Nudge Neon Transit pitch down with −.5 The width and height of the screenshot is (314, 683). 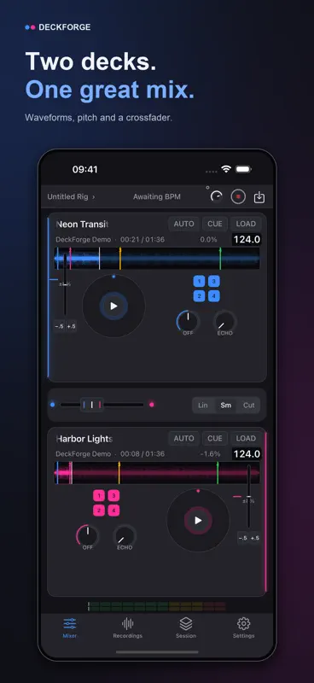click(59, 326)
